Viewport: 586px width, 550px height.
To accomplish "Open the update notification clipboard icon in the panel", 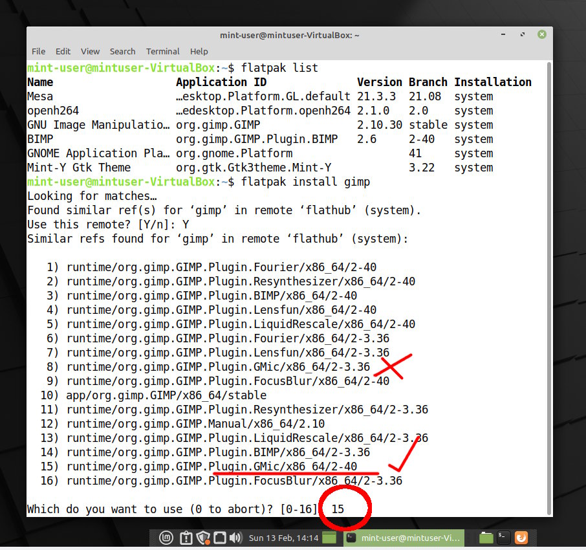I will (x=186, y=538).
